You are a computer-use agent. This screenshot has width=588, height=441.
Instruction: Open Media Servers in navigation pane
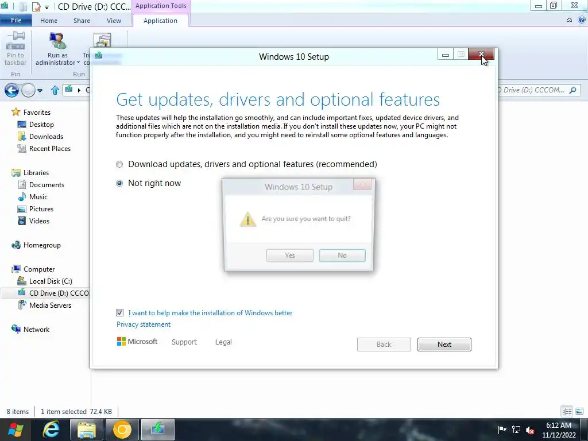pyautogui.click(x=44, y=305)
